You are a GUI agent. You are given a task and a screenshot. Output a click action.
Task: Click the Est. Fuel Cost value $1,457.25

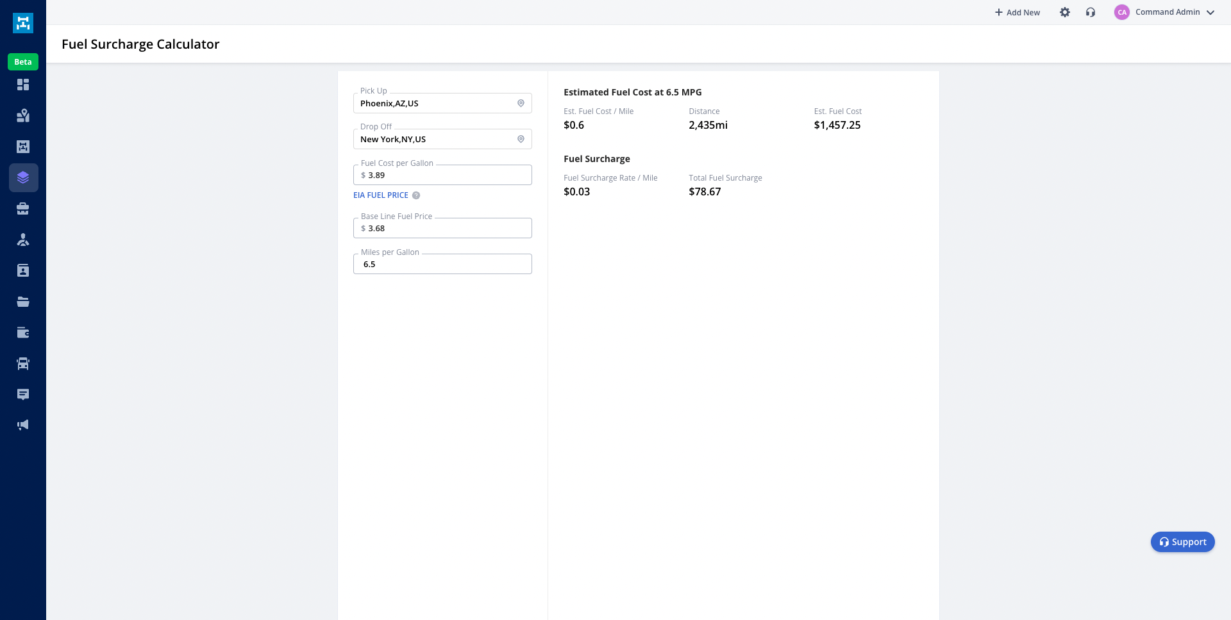[837, 125]
